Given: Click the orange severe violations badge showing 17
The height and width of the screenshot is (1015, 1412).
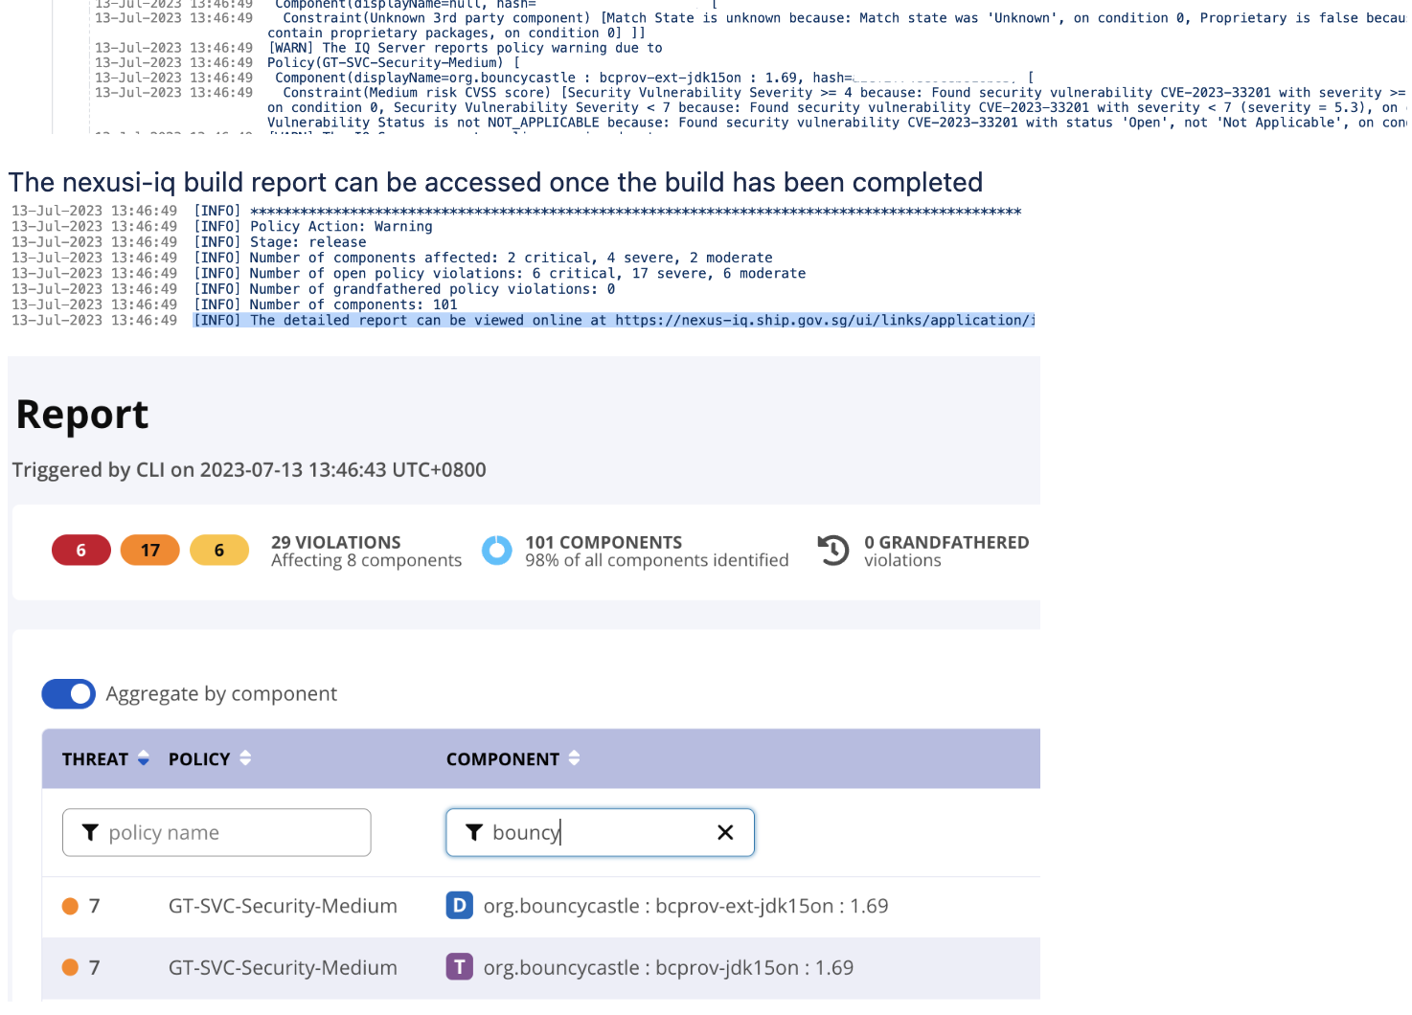Looking at the screenshot, I should pyautogui.click(x=149, y=551).
